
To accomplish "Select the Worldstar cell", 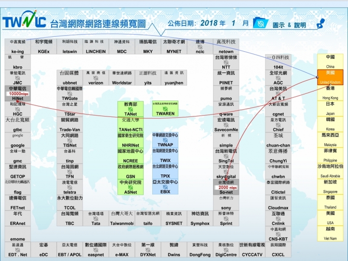I will pyautogui.click(x=122, y=78).
